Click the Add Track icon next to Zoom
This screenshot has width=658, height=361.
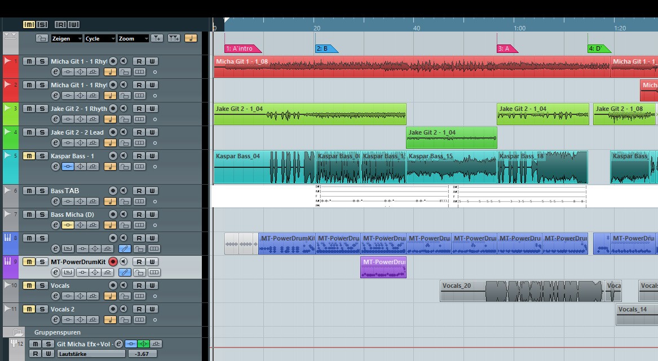click(157, 39)
